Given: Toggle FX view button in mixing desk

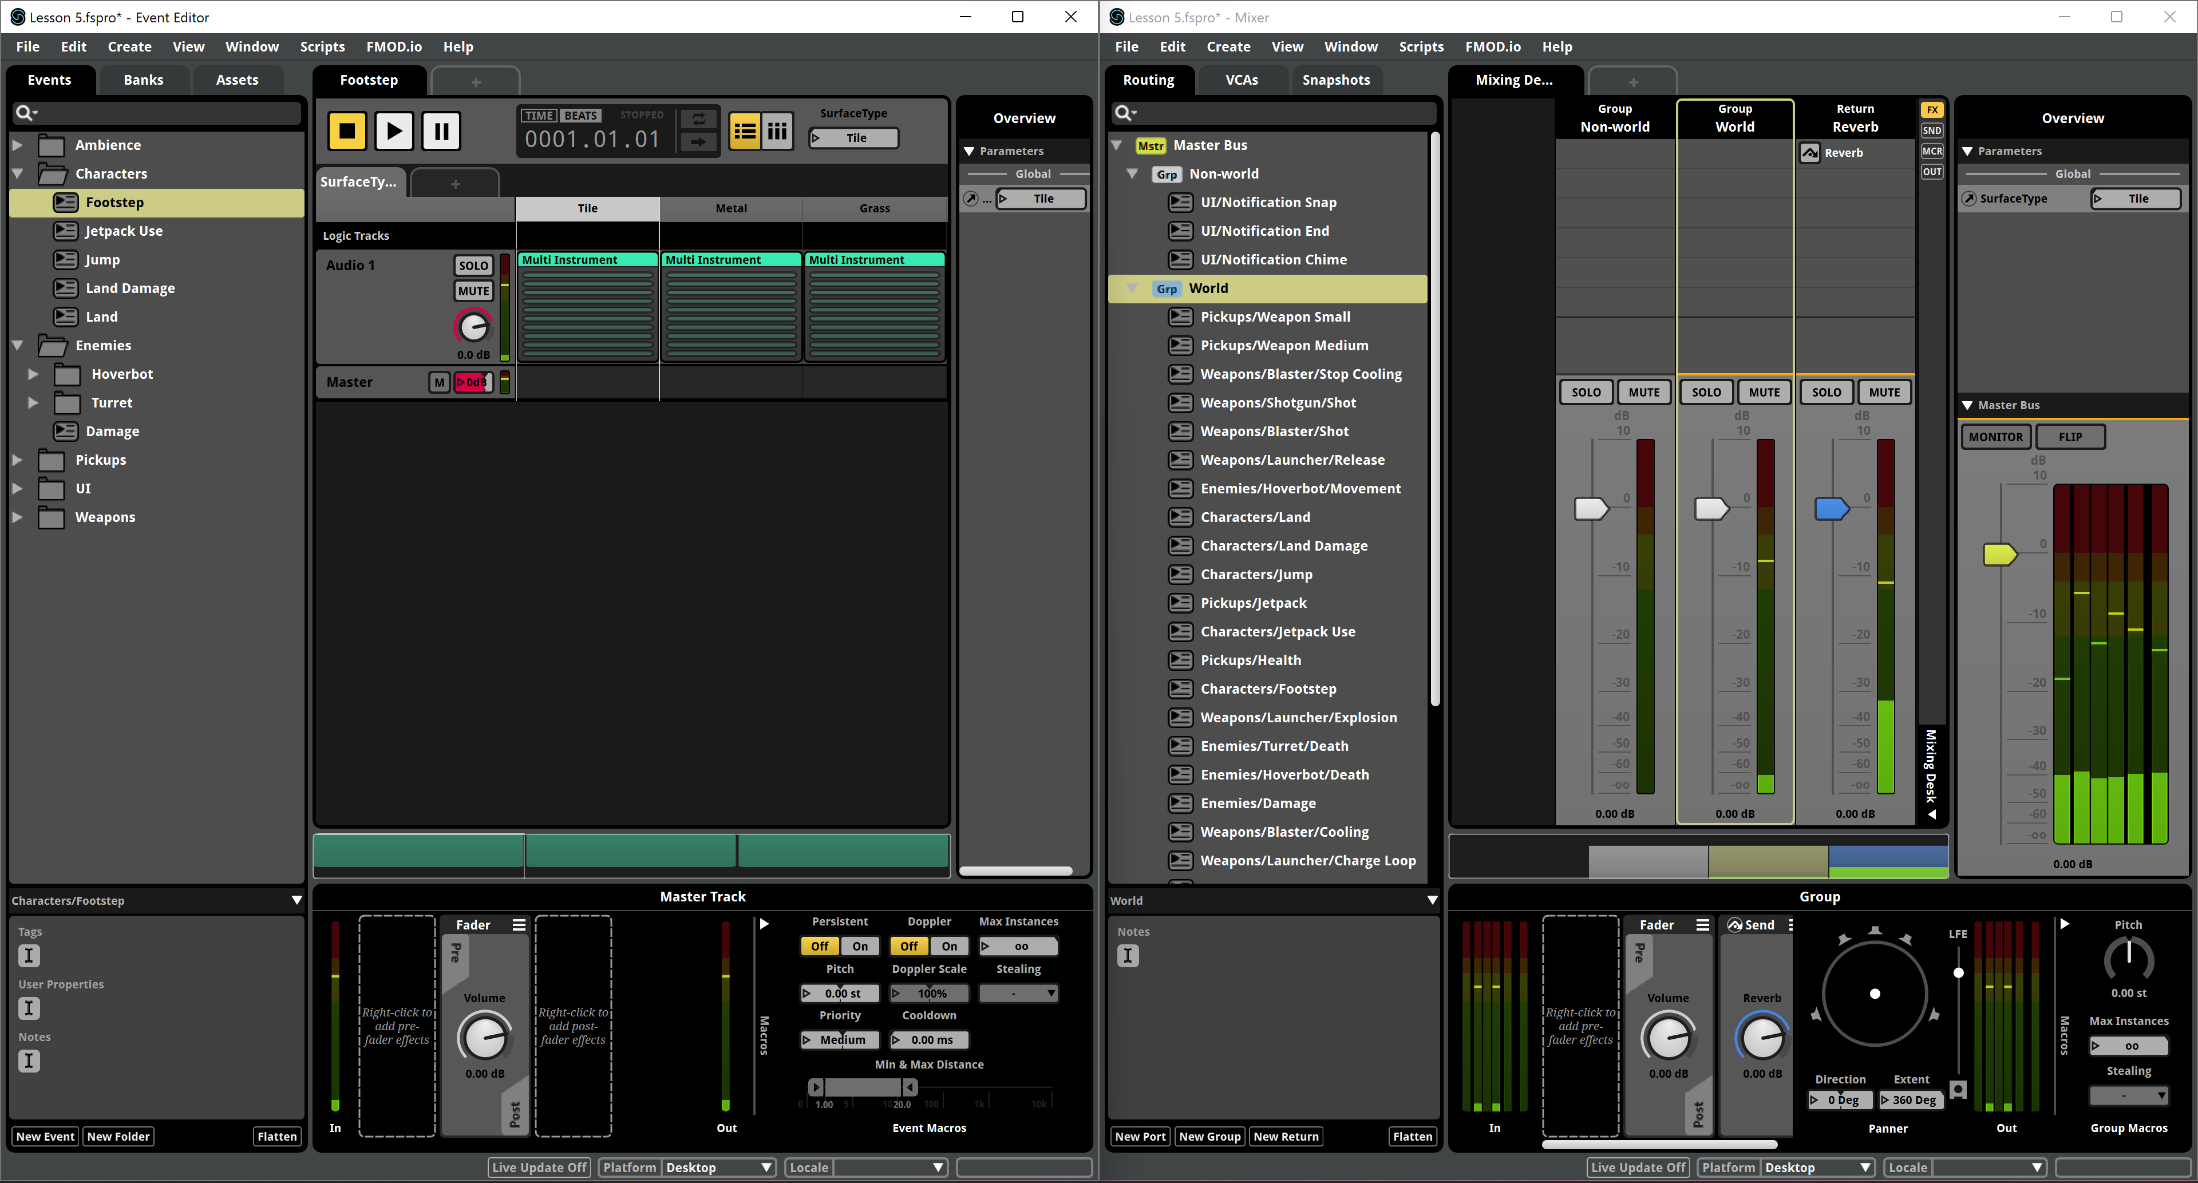Looking at the screenshot, I should [1932, 110].
